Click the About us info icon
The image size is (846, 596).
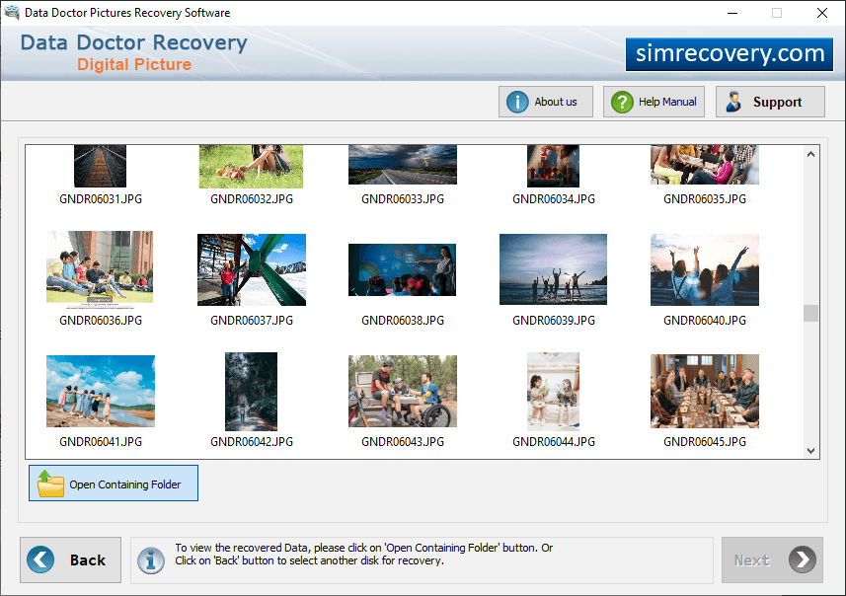click(517, 102)
